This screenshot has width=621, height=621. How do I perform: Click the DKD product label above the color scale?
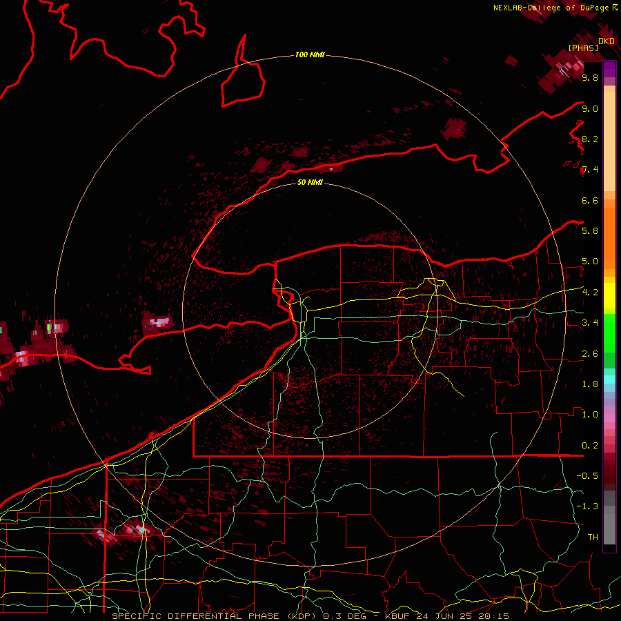(x=607, y=41)
